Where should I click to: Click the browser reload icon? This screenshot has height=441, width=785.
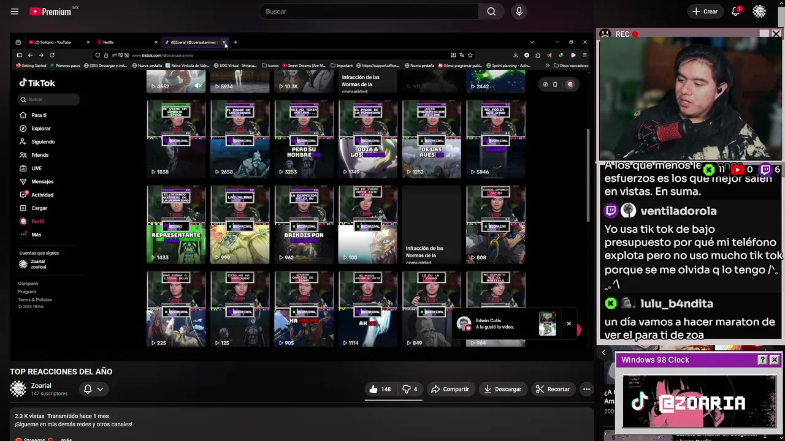(52, 55)
